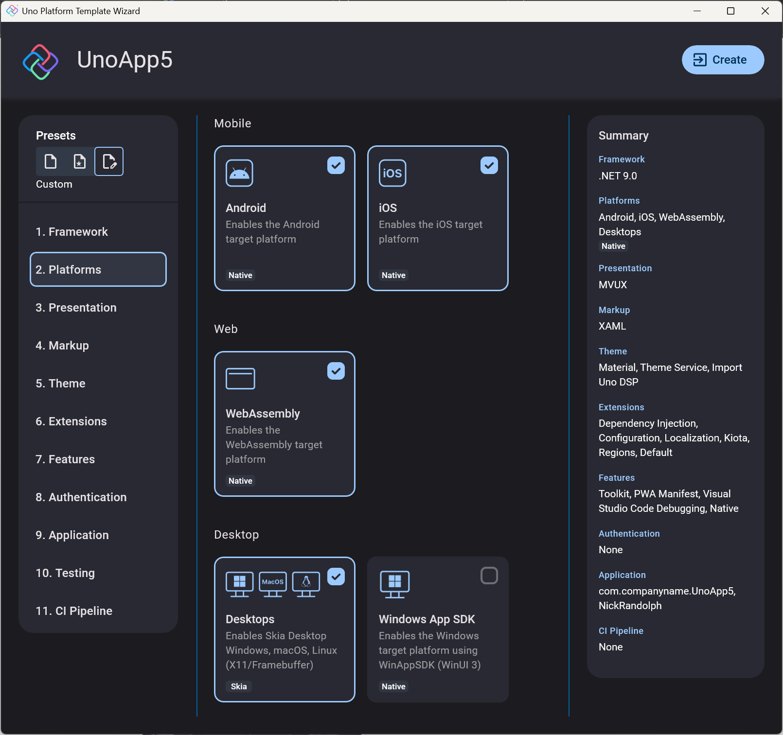Screen dimensions: 783x735
Task: Click the Desktops card title
Action: click(250, 619)
